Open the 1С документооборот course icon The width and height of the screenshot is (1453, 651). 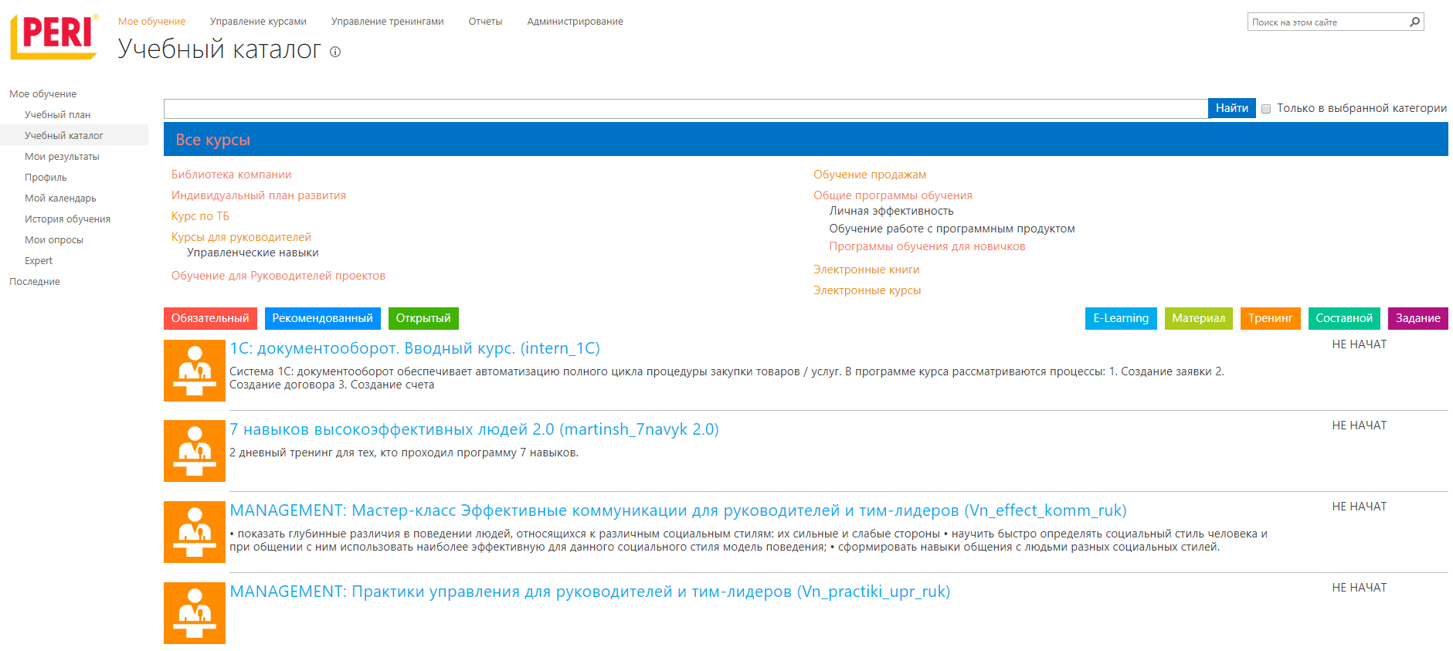coord(195,371)
